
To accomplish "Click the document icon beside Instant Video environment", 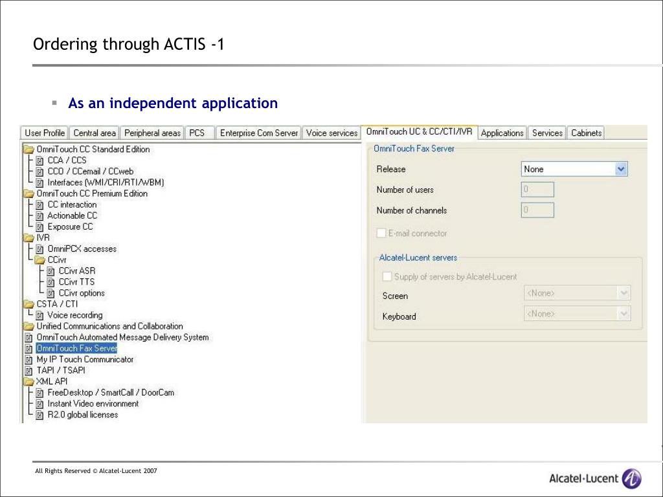I will pyautogui.click(x=39, y=404).
